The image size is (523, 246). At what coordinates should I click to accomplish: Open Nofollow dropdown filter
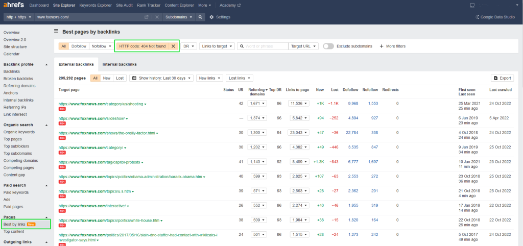click(x=102, y=46)
